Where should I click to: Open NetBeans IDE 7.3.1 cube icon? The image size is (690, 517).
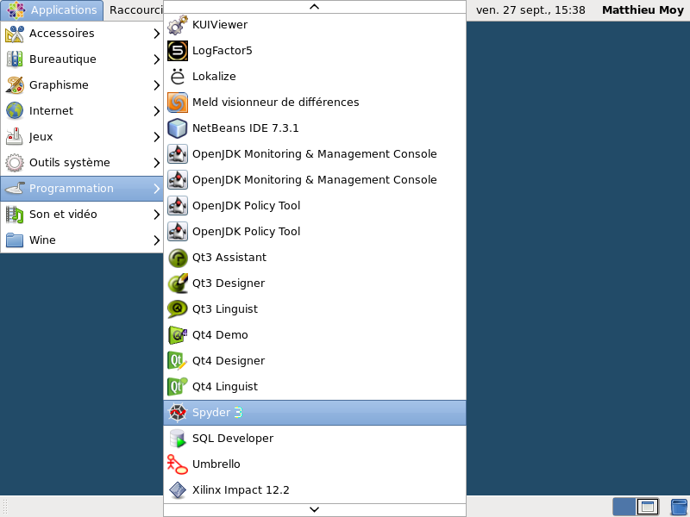178,128
